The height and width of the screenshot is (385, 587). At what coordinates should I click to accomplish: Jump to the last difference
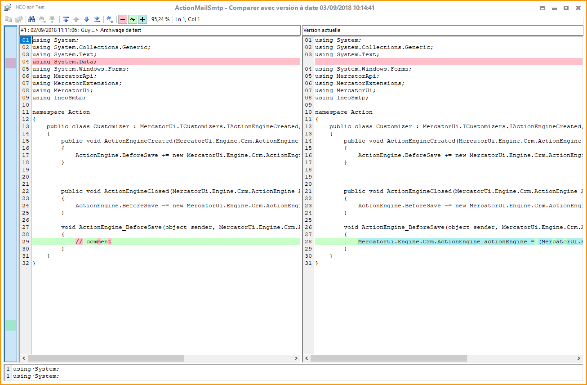97,19
